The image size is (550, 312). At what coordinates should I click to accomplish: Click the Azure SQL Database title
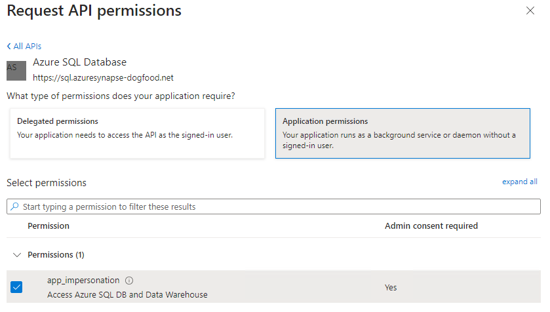79,62
